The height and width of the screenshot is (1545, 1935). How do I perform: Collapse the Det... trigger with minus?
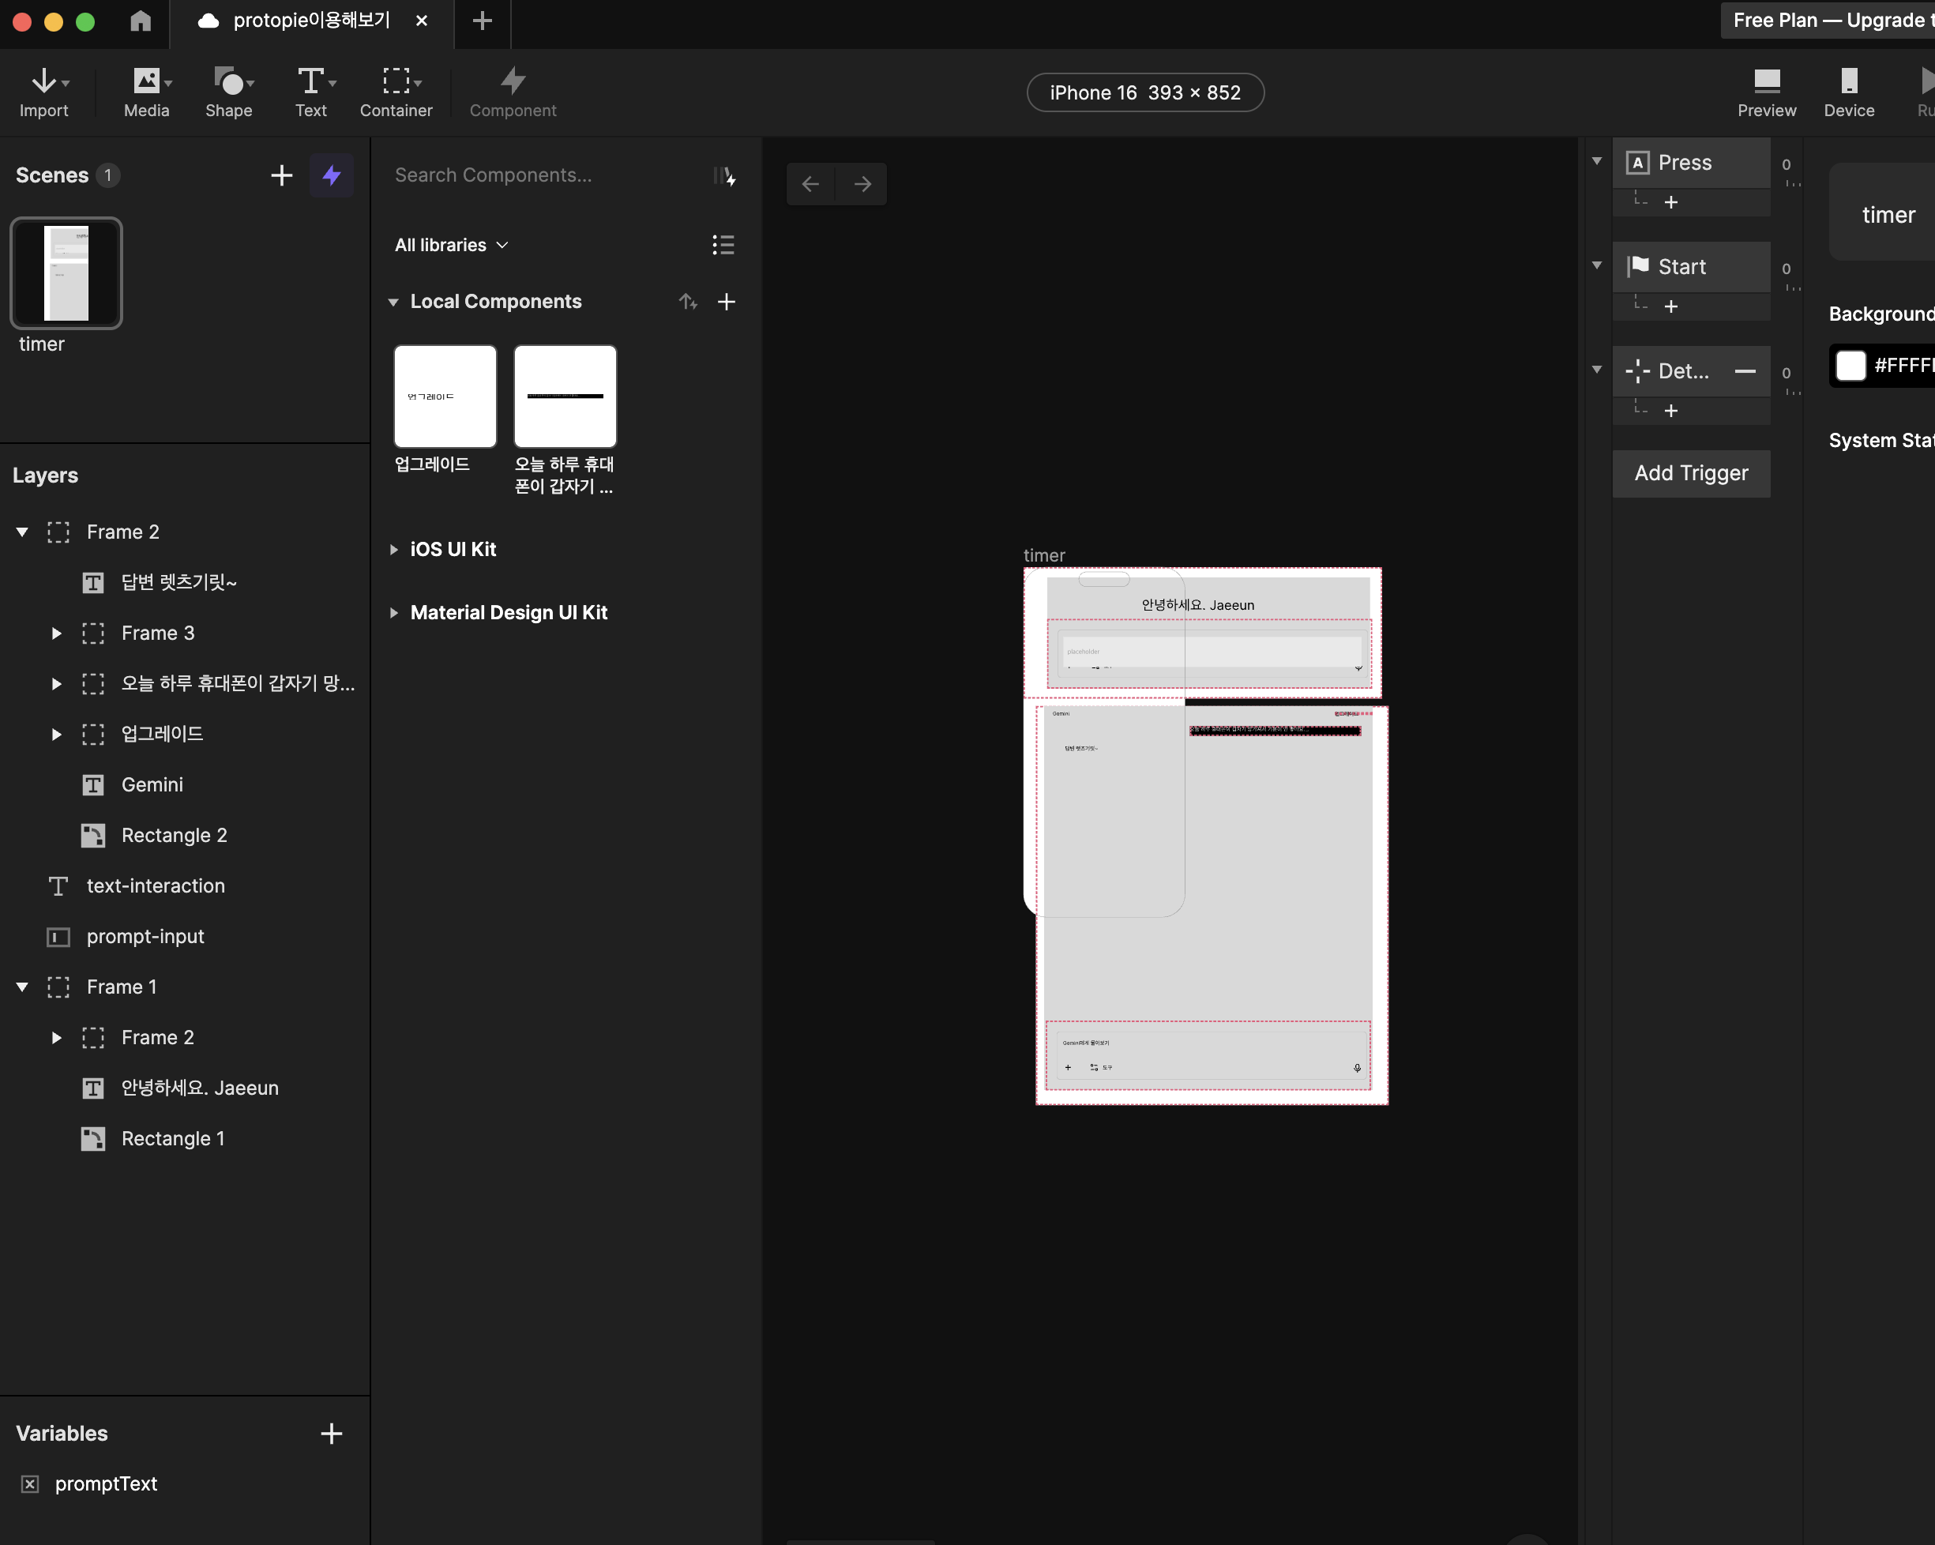click(x=1745, y=370)
